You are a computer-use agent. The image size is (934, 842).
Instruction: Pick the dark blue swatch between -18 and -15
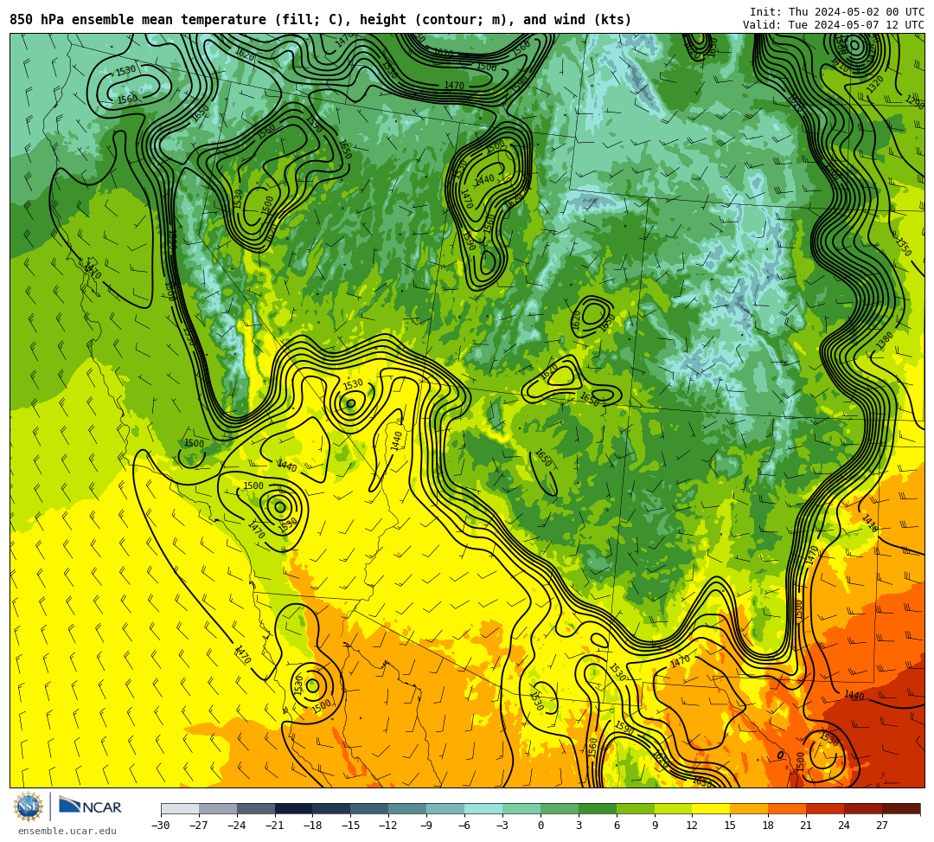(332, 808)
